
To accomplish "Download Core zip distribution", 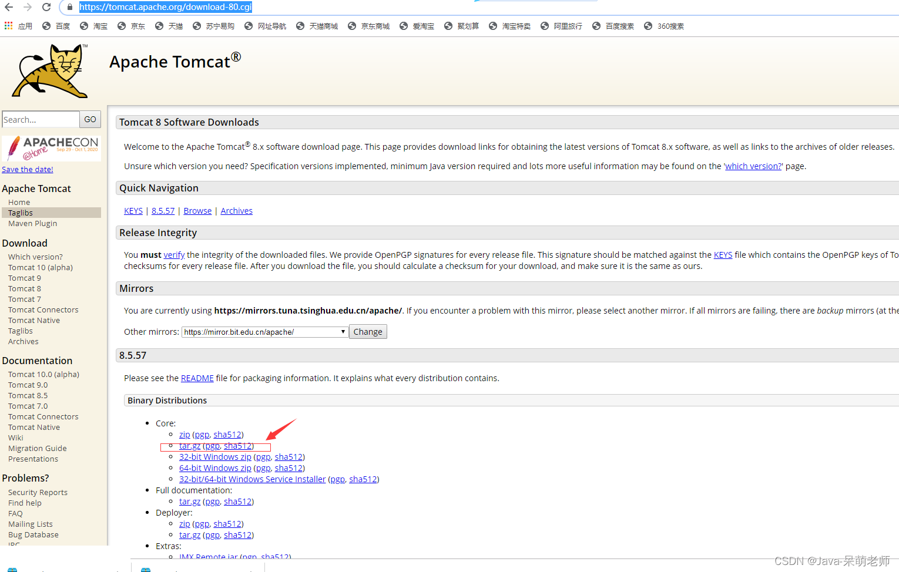I will (185, 435).
